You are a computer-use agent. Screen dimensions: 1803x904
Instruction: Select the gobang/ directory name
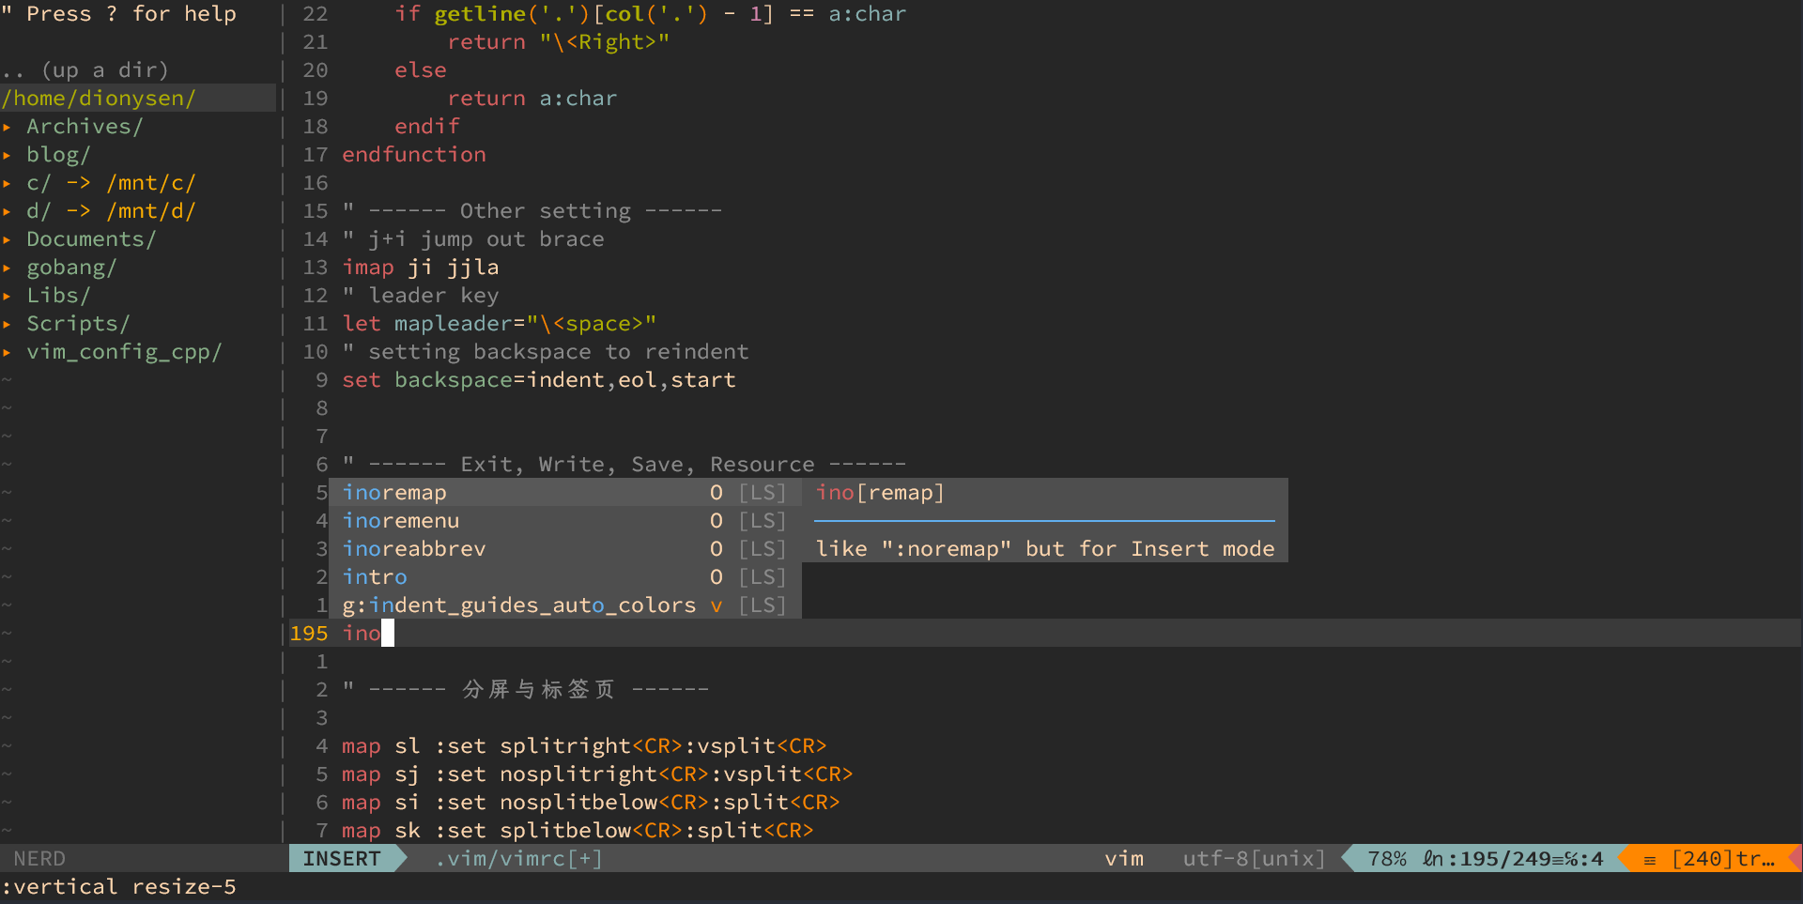[x=71, y=268]
